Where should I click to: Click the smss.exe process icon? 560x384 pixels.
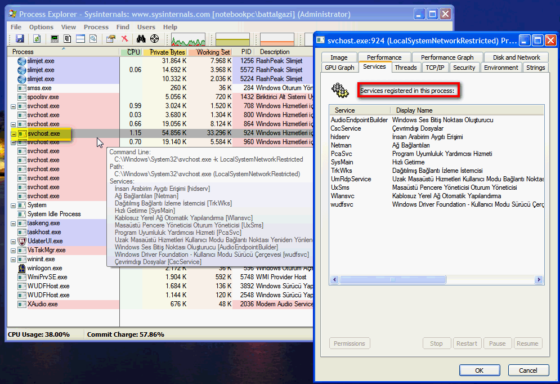tap(22, 88)
